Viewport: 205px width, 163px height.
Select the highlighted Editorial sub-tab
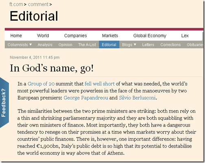(x=109, y=45)
